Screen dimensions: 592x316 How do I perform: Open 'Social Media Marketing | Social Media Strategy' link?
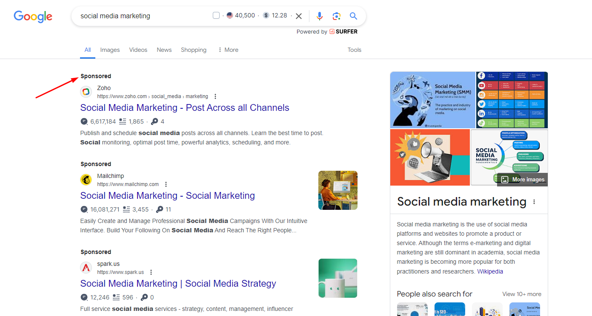click(x=178, y=284)
